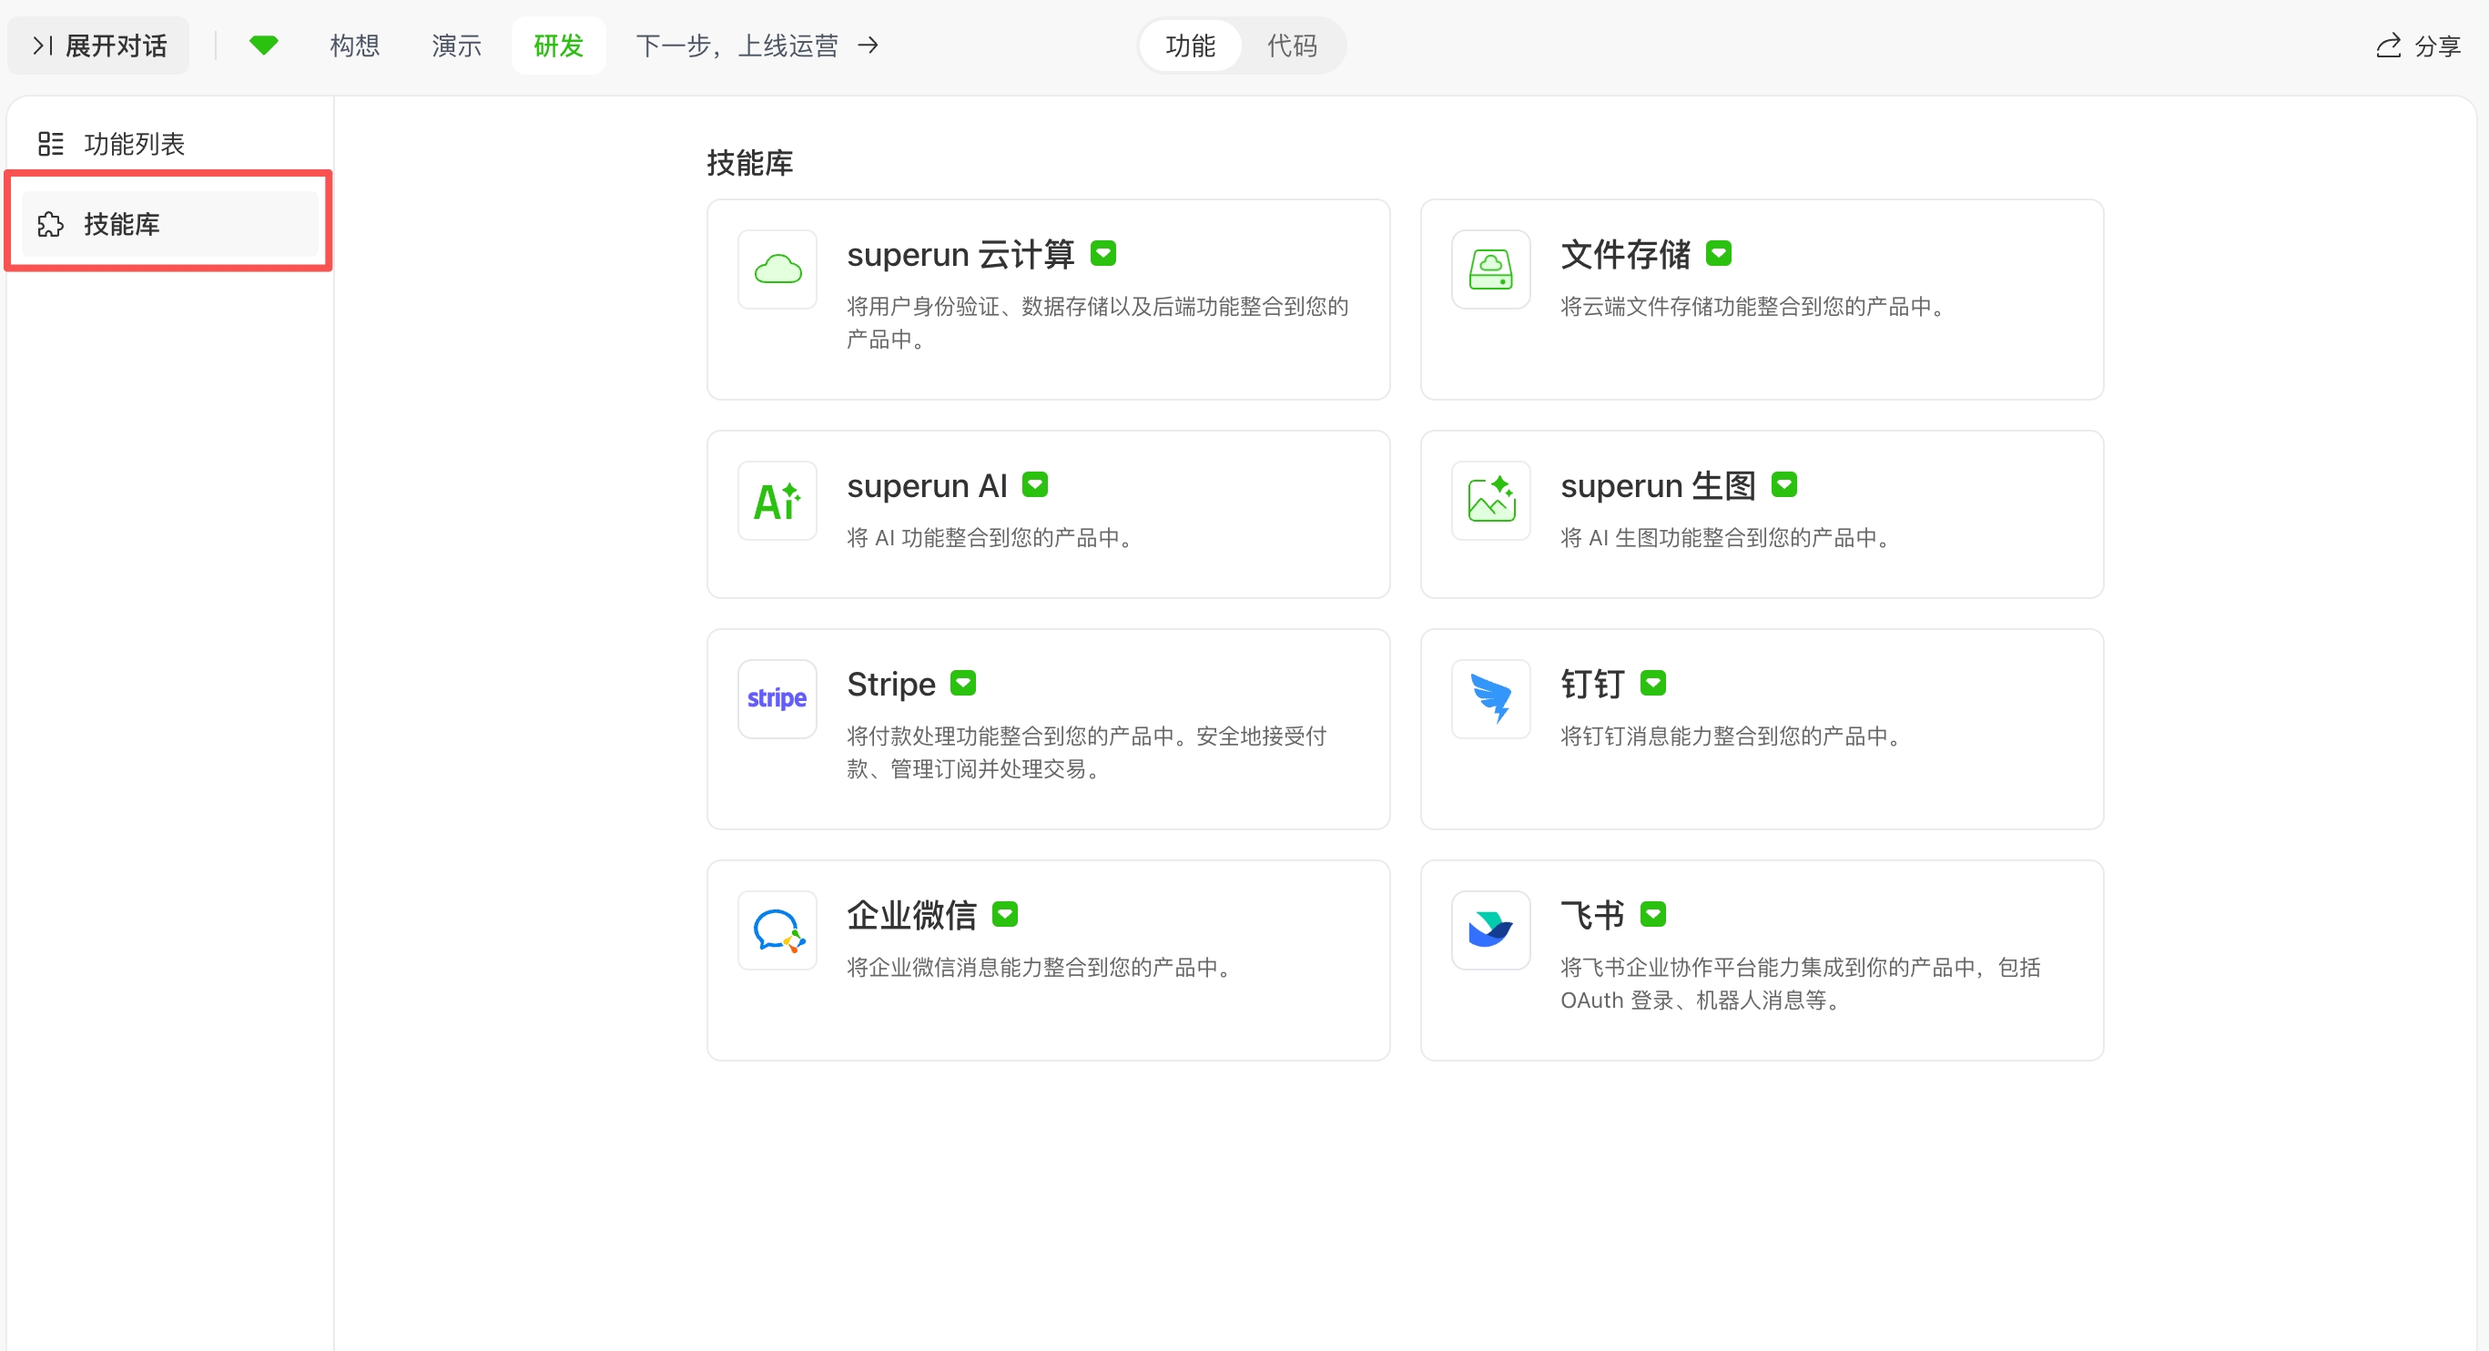Click the Feishu (飞书) logo icon

pyautogui.click(x=1490, y=929)
